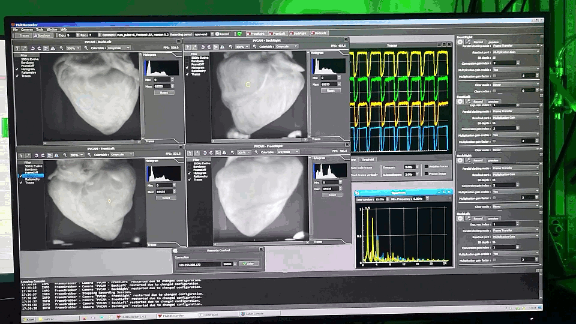Toggle Bandpass filter in BackRight window
Screen dimensions: 576x324
187,61
